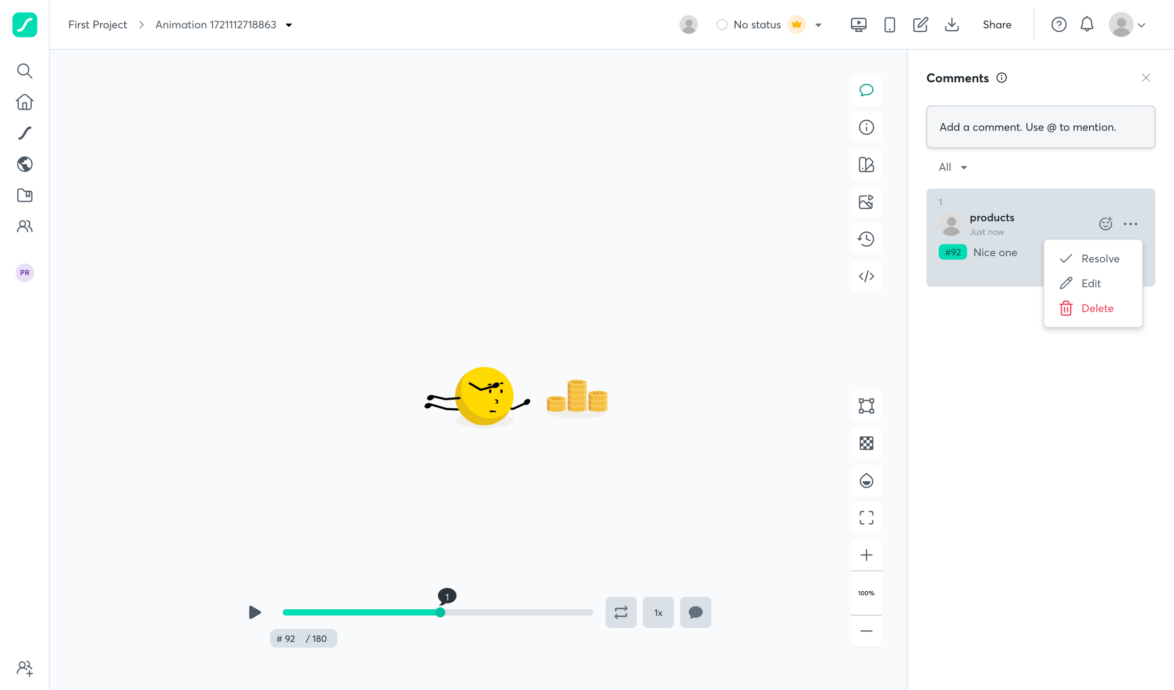The width and height of the screenshot is (1174, 690).
Task: Open the help question mark icon
Action: point(1059,24)
